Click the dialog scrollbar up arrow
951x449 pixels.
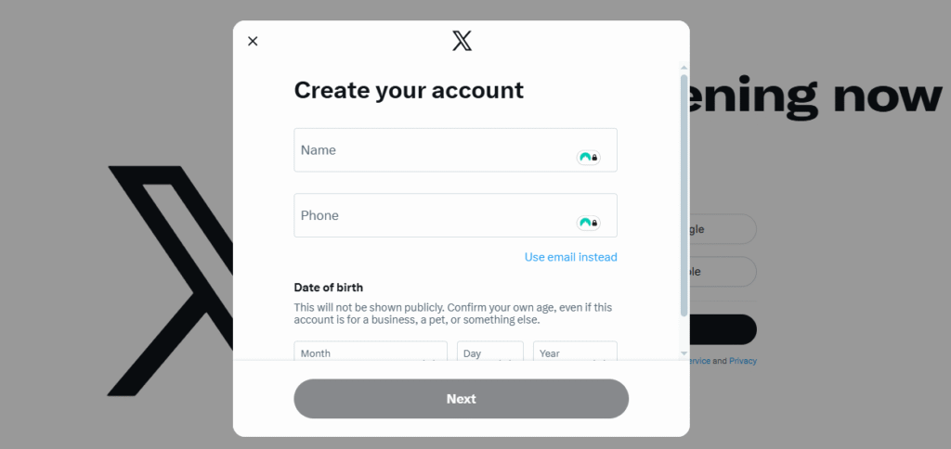[684, 67]
